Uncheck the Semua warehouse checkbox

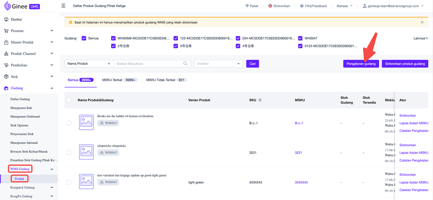(x=84, y=38)
